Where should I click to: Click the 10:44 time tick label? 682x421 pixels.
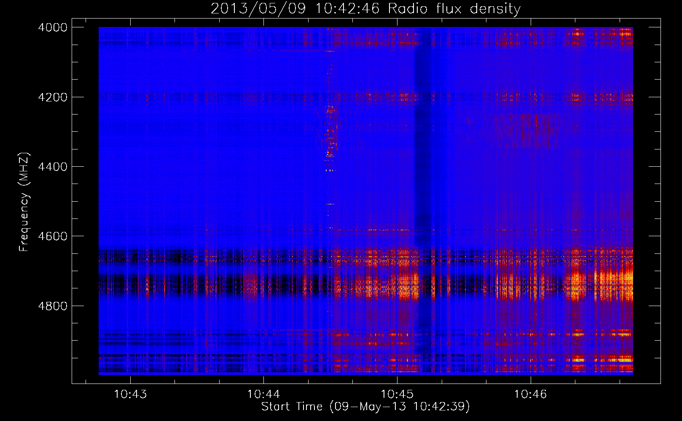pos(263,394)
